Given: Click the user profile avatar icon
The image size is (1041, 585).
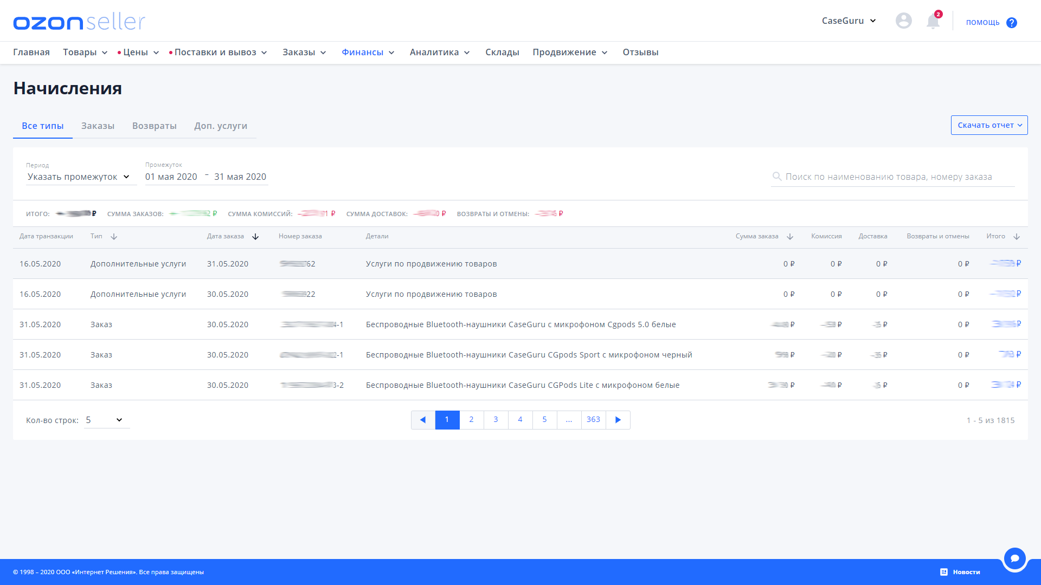Looking at the screenshot, I should tap(903, 21).
